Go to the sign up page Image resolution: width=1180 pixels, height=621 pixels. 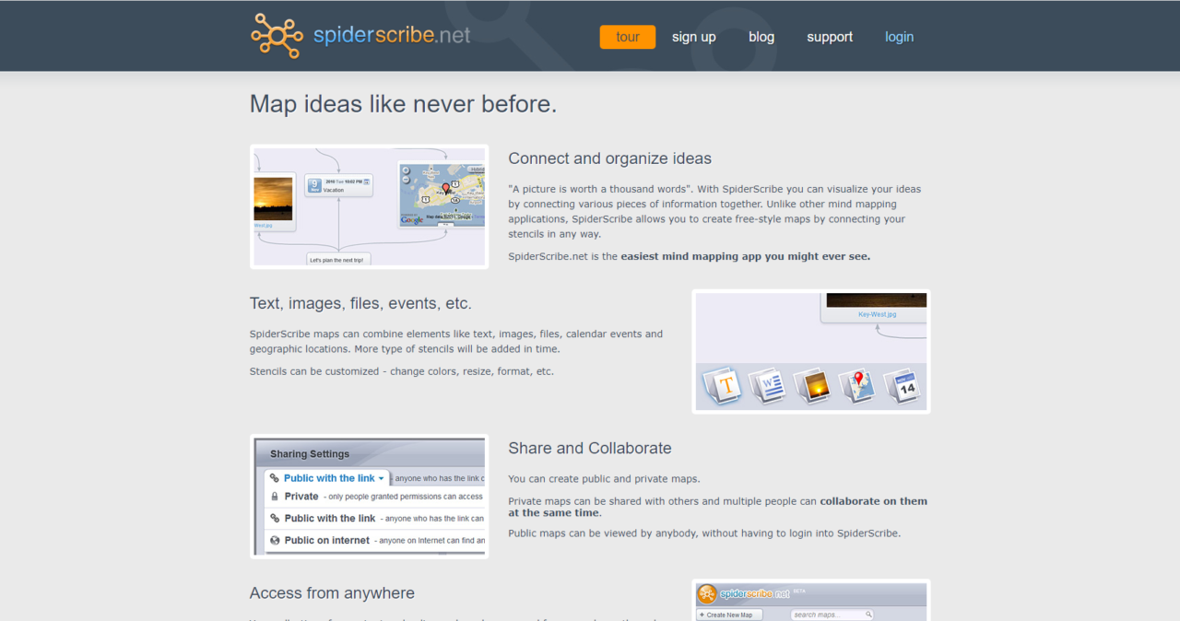[694, 37]
